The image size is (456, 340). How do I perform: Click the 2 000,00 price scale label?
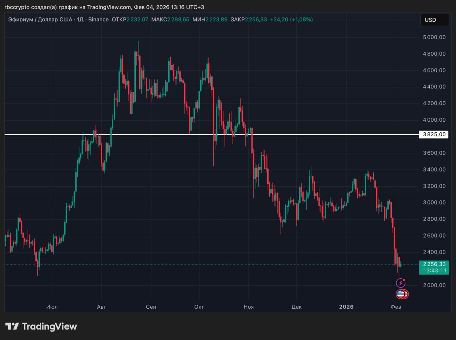pos(434,285)
